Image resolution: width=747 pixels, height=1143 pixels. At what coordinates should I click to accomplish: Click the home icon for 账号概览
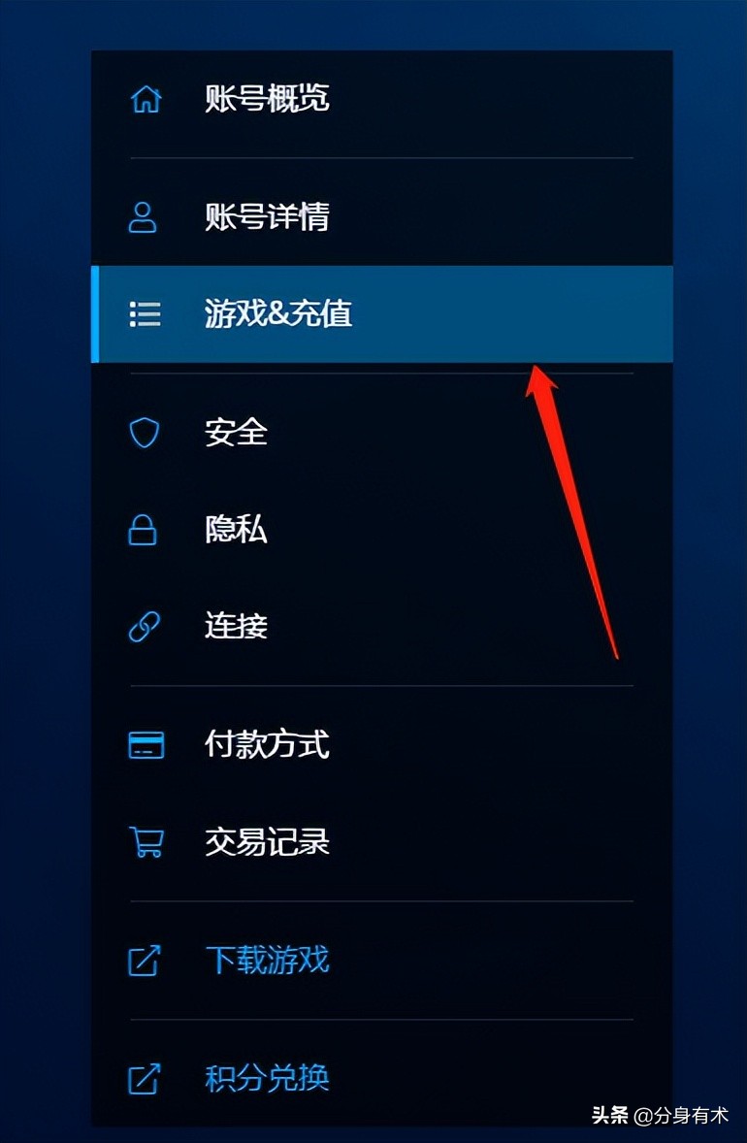(145, 99)
